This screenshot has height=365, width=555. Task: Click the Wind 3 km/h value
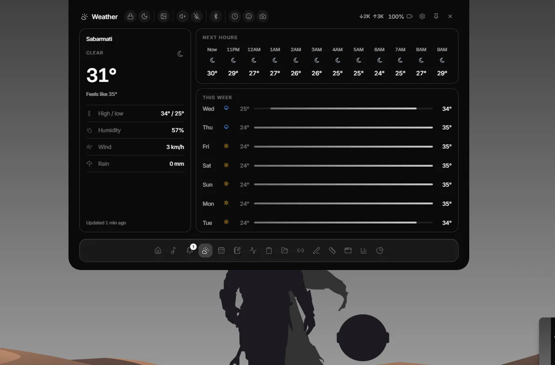[x=175, y=147]
